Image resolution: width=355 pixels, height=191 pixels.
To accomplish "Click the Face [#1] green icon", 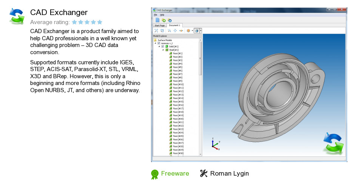I will tap(171, 53).
